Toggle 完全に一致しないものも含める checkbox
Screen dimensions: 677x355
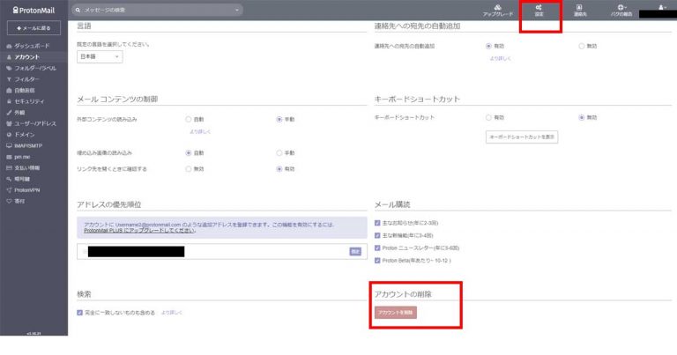pos(80,312)
